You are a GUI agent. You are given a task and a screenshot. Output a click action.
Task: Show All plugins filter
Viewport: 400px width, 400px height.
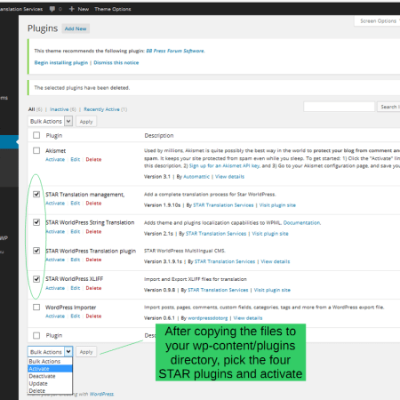[31, 109]
